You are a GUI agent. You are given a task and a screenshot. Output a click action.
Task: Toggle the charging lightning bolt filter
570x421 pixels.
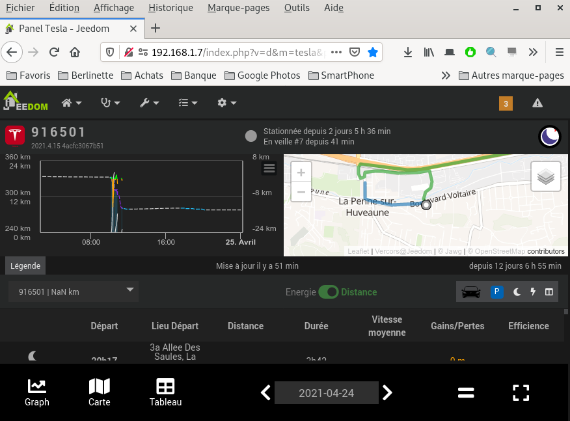(x=533, y=292)
